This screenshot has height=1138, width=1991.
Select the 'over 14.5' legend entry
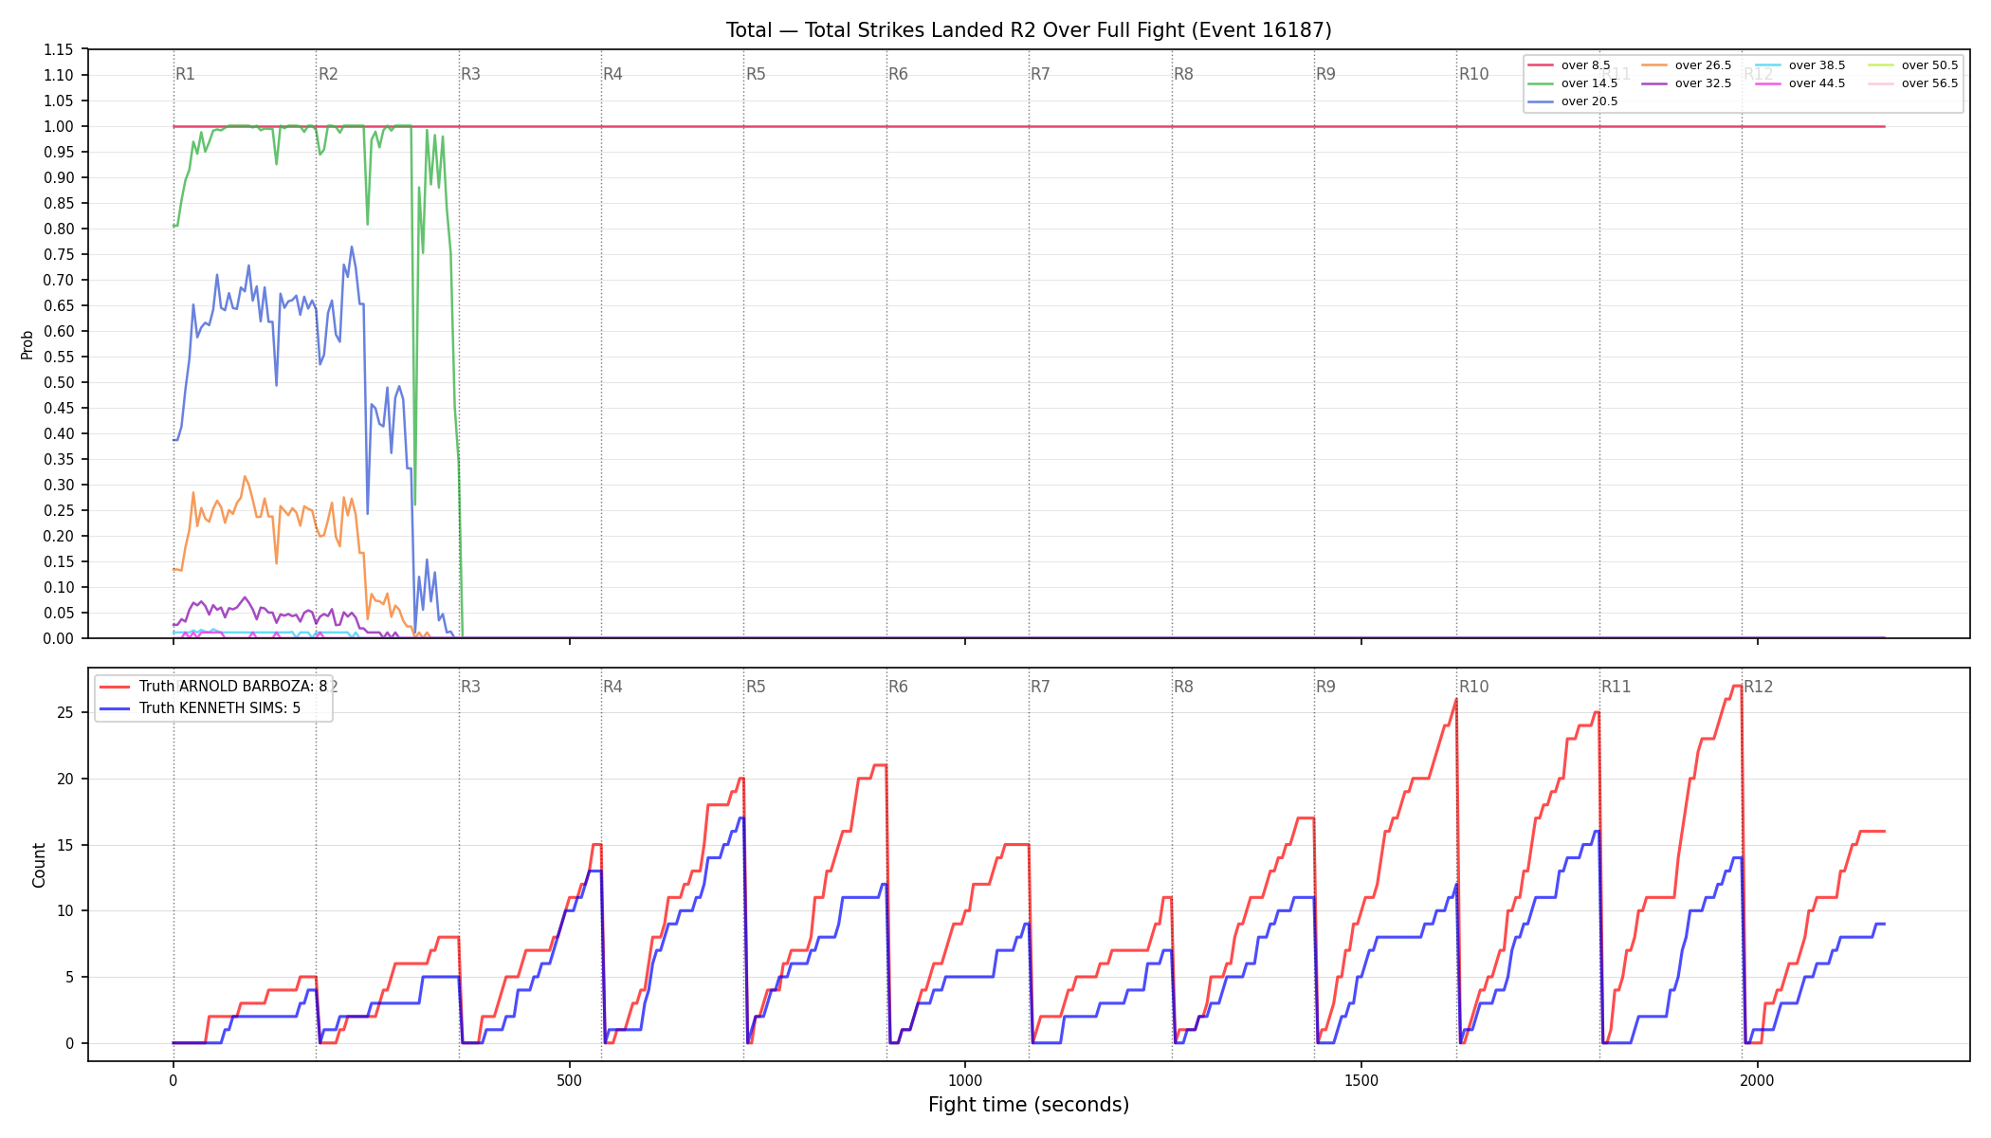click(1573, 83)
